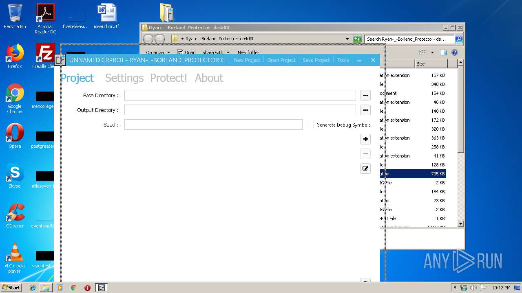Click New Project in the title bar
The image size is (522, 293).
(x=247, y=60)
